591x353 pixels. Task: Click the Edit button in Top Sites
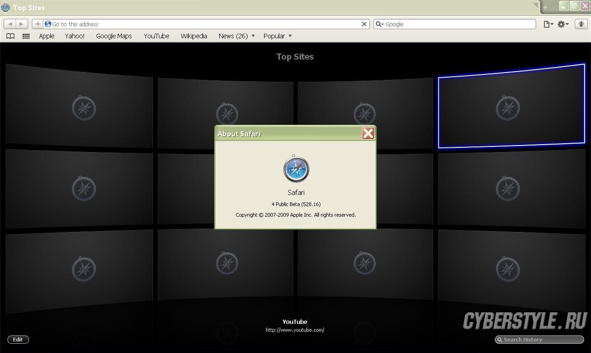[18, 340]
